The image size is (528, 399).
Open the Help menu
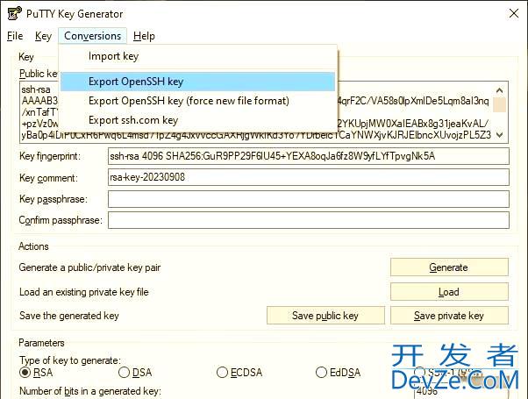(144, 36)
